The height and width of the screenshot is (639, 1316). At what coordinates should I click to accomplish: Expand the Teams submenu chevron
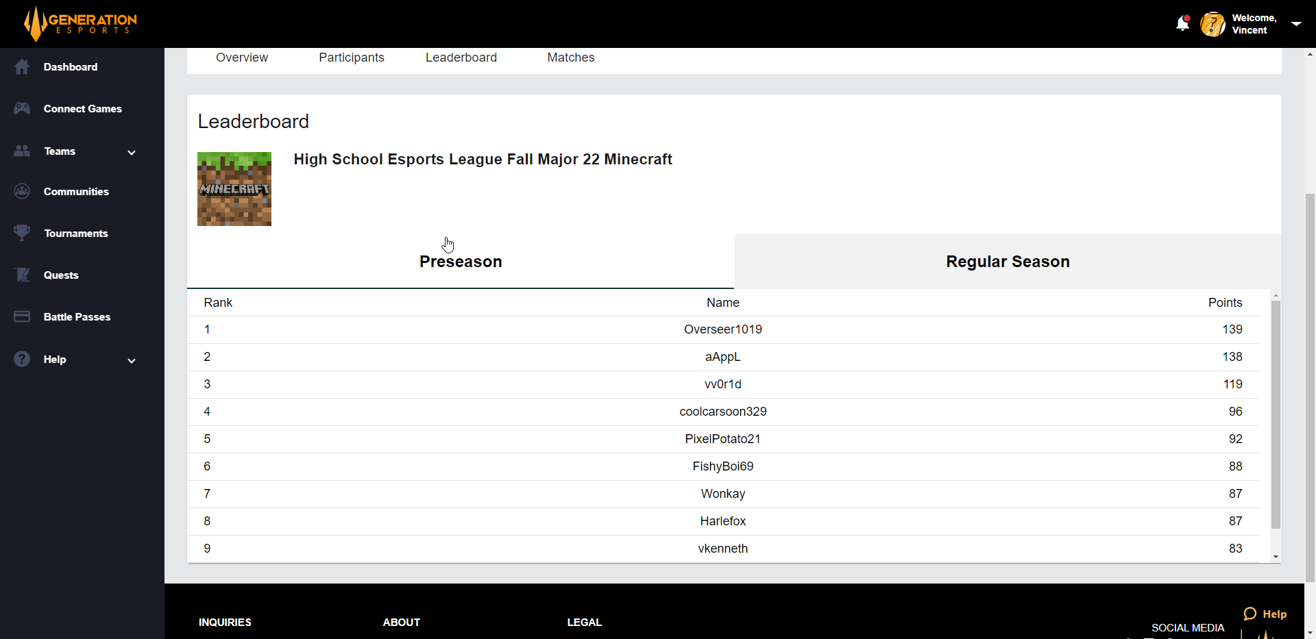coord(132,152)
